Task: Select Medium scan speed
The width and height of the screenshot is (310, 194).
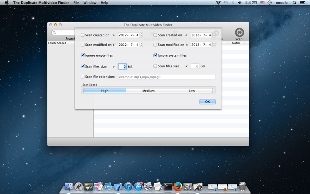Action: coord(148,91)
